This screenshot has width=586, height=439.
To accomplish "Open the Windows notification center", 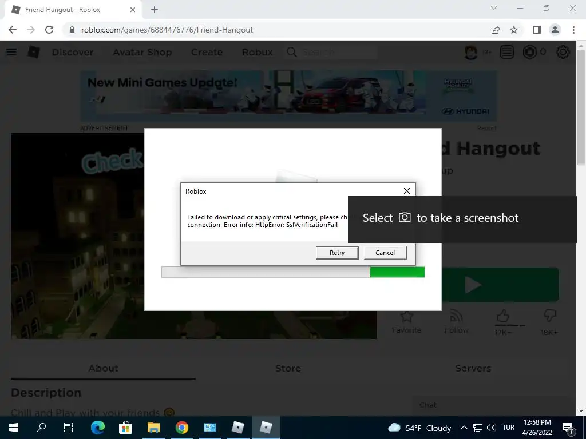I will pyautogui.click(x=568, y=428).
